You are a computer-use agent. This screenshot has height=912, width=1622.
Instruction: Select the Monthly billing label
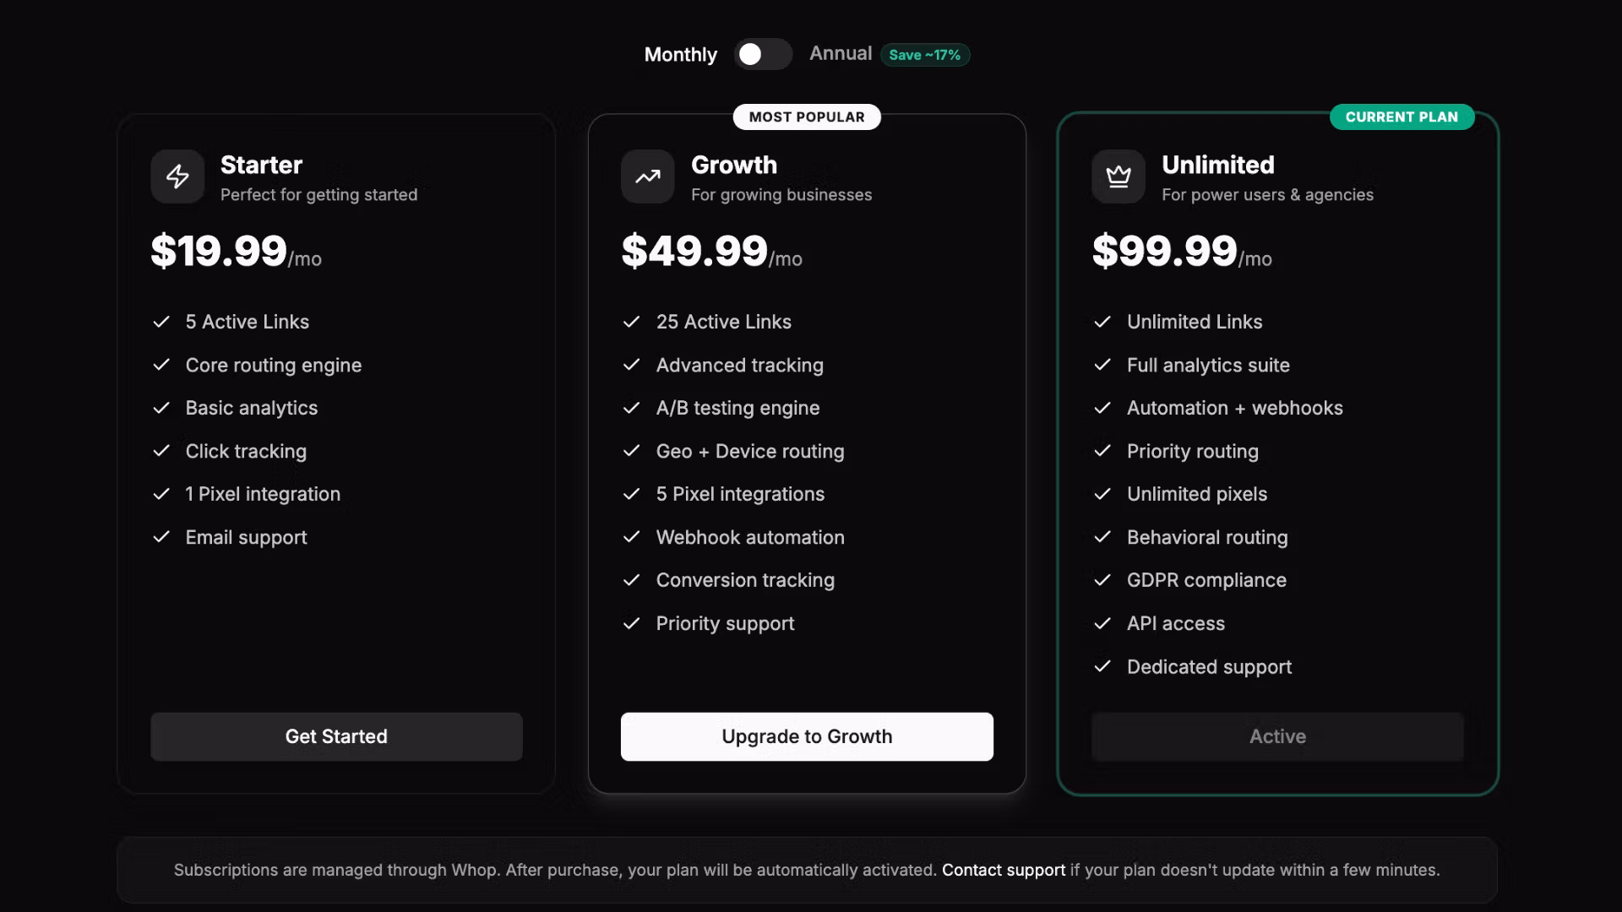pyautogui.click(x=681, y=55)
